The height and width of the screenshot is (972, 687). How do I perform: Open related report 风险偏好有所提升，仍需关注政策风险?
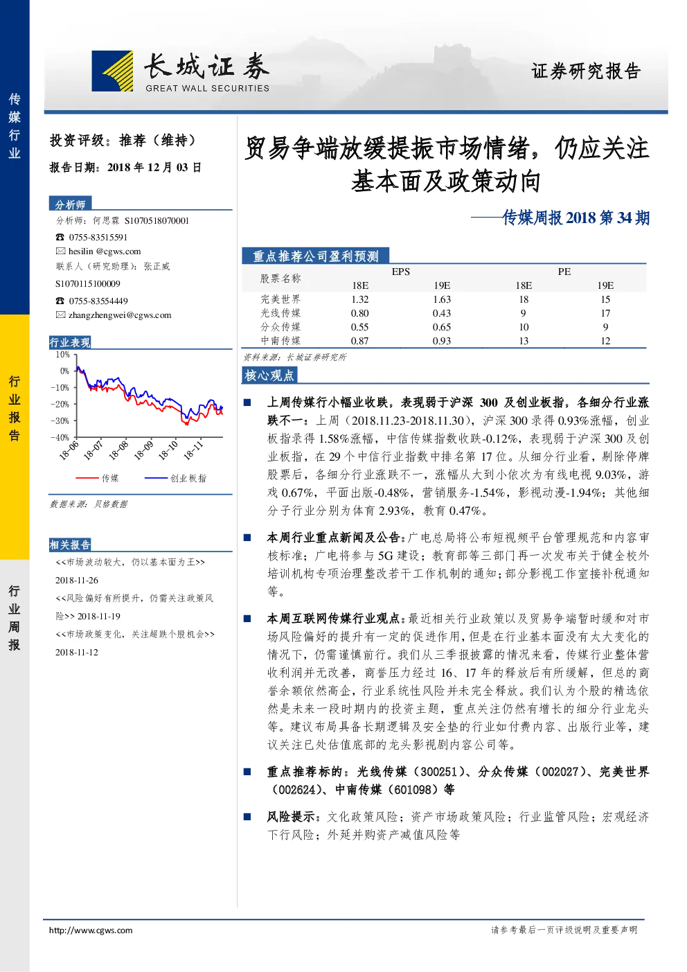[134, 607]
